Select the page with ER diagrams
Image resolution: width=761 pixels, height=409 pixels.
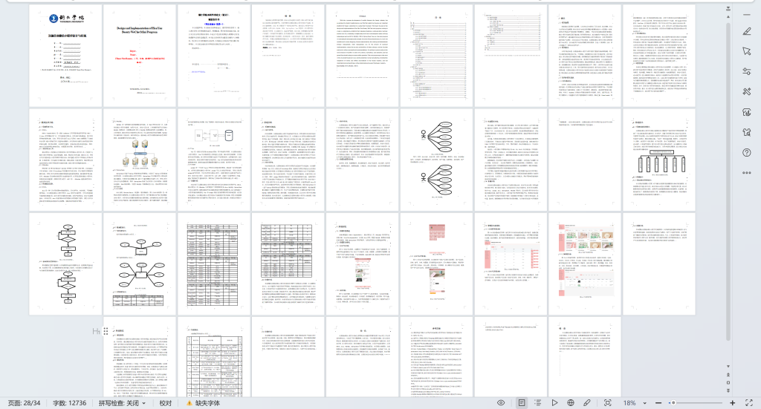(140, 264)
